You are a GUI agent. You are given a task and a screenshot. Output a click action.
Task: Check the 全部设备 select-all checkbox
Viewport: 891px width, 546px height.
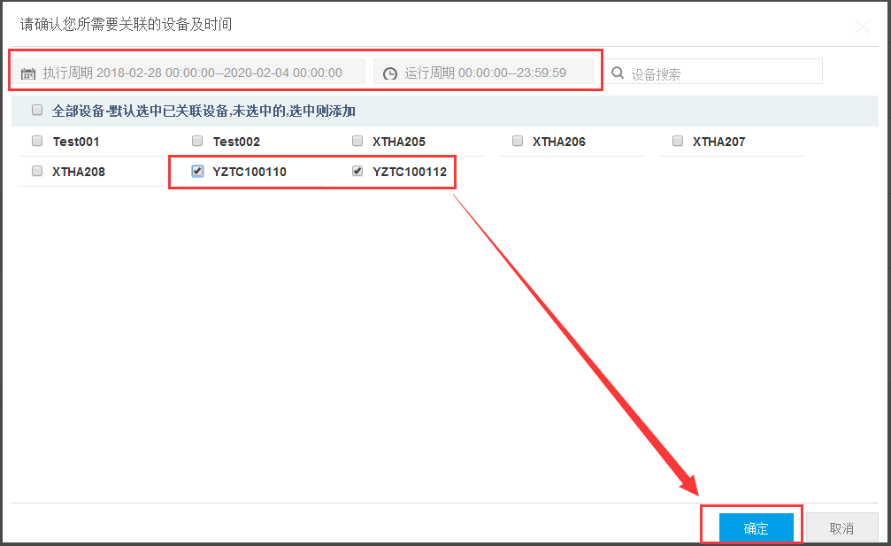tap(37, 111)
